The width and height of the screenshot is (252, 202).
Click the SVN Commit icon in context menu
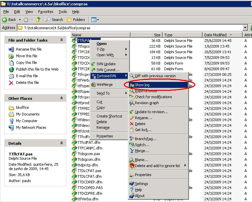tap(93, 70)
